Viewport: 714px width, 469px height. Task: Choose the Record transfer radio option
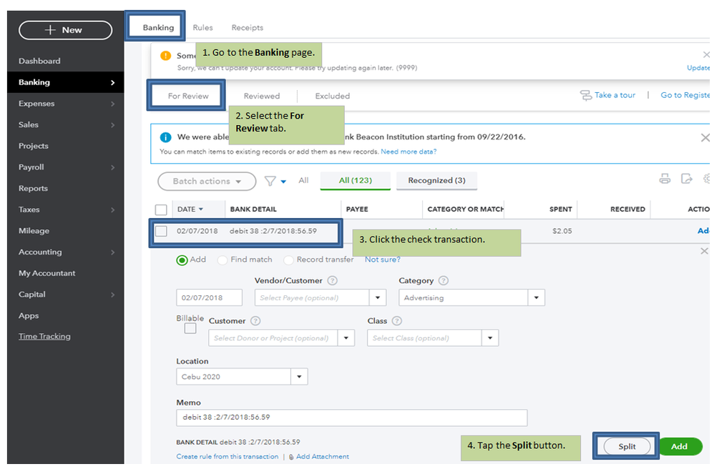289,260
